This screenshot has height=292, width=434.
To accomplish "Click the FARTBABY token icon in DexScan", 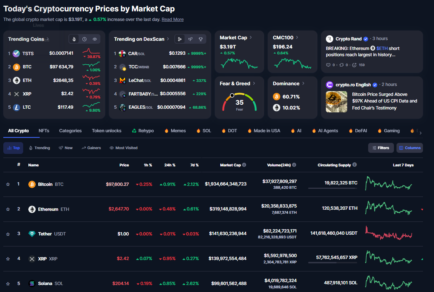I will pyautogui.click(x=122, y=94).
